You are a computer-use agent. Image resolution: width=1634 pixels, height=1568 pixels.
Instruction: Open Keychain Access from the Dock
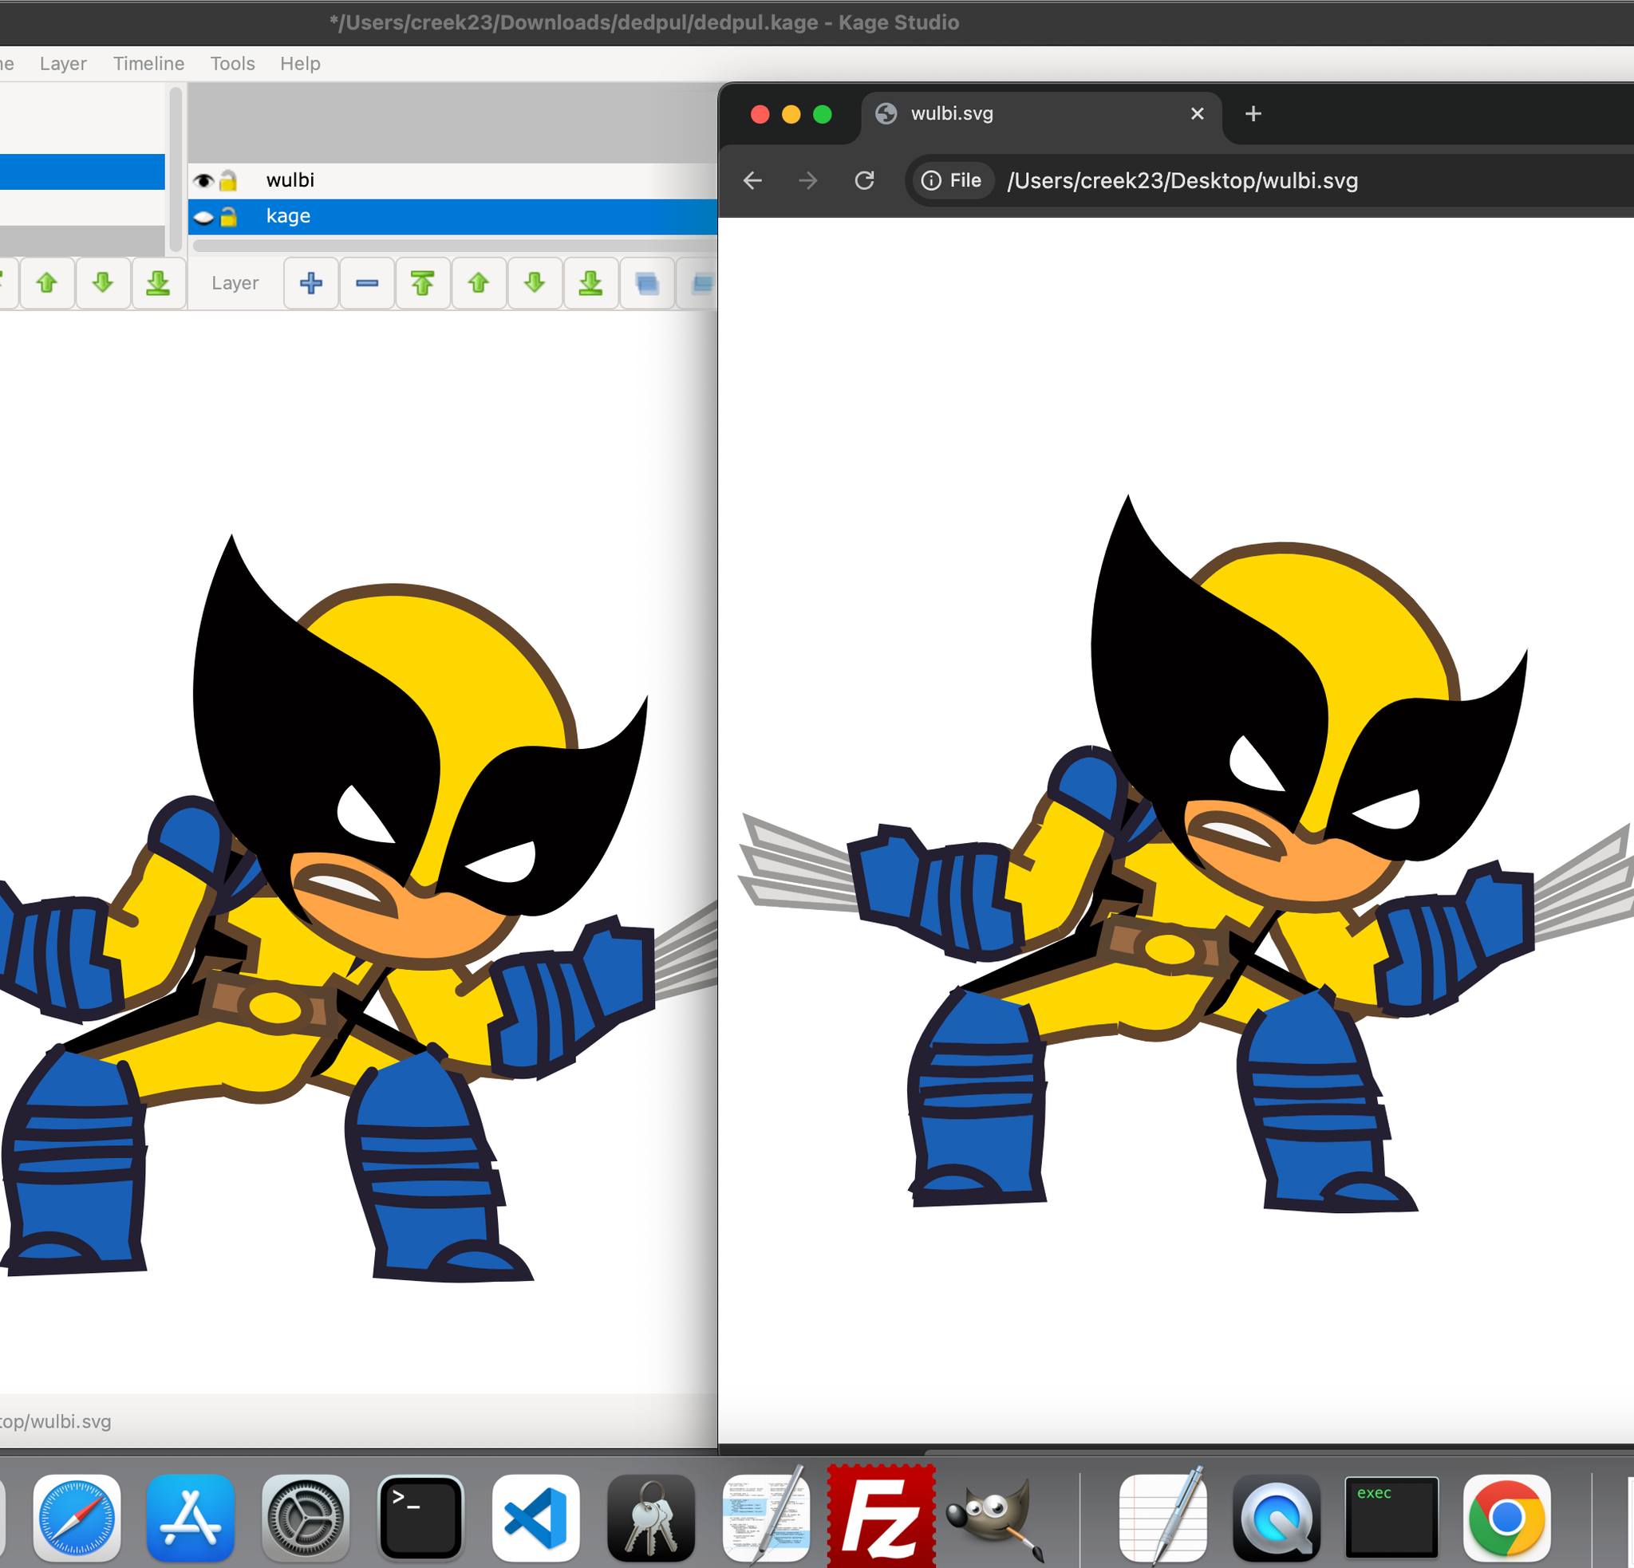point(650,1518)
